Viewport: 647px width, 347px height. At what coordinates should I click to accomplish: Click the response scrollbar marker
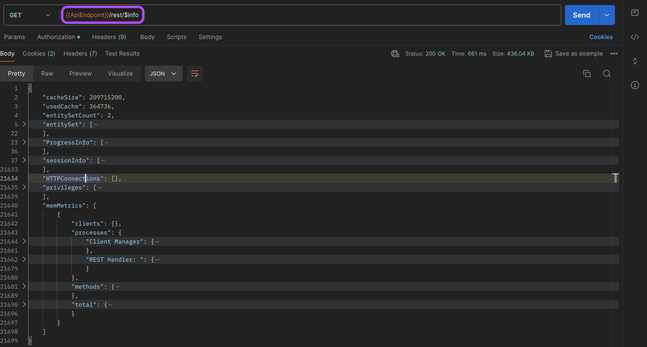click(x=615, y=178)
